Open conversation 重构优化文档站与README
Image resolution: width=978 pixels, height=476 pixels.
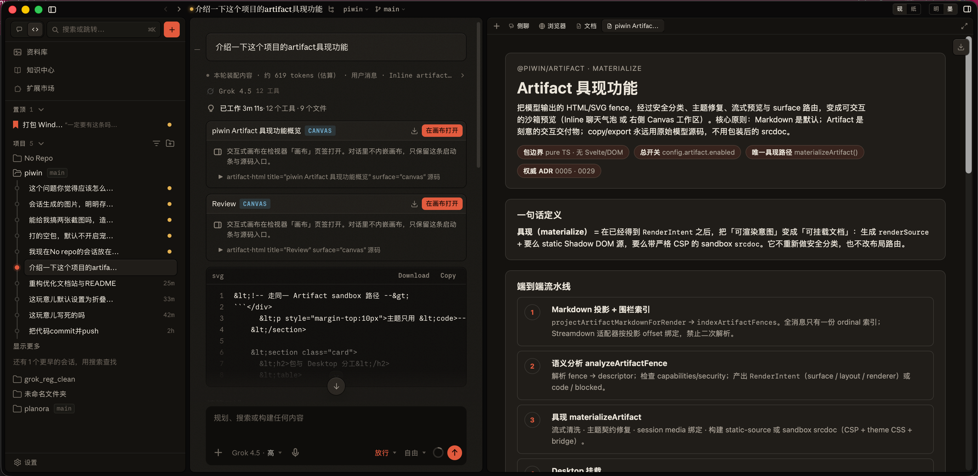tap(101, 284)
